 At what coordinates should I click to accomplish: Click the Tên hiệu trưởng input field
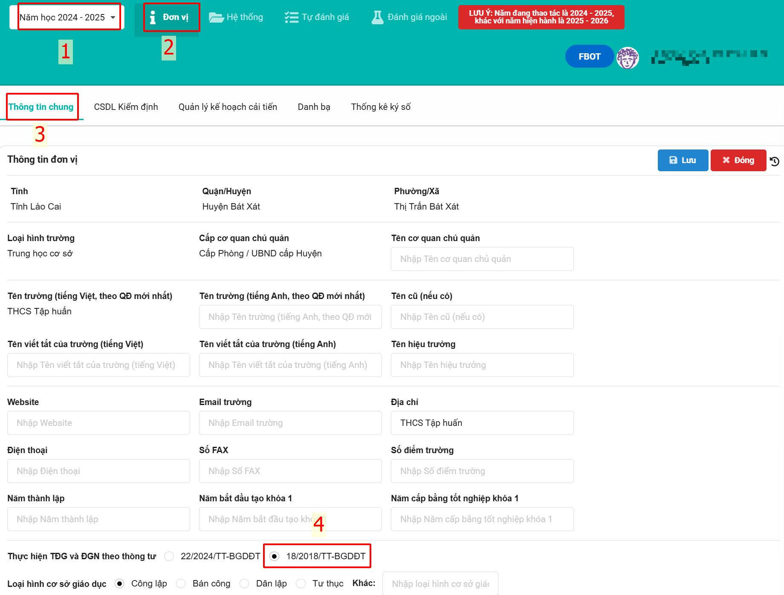(x=482, y=365)
